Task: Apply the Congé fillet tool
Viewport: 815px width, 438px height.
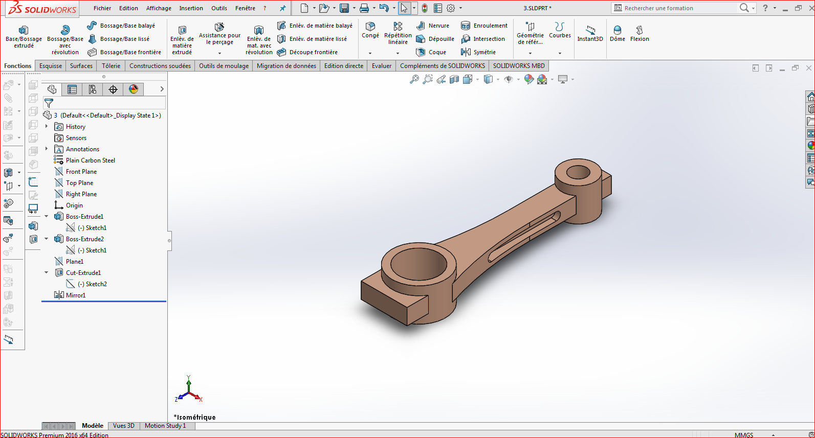Action: coord(370,30)
